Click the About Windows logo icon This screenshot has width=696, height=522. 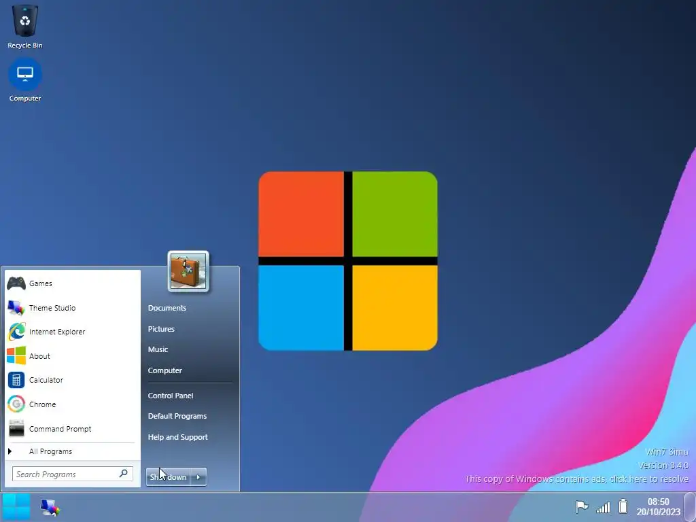tap(16, 356)
